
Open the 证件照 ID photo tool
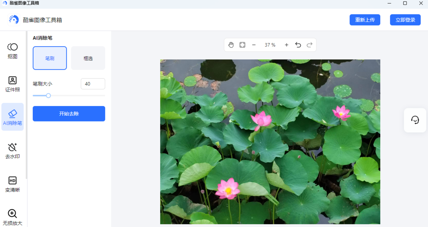12,84
